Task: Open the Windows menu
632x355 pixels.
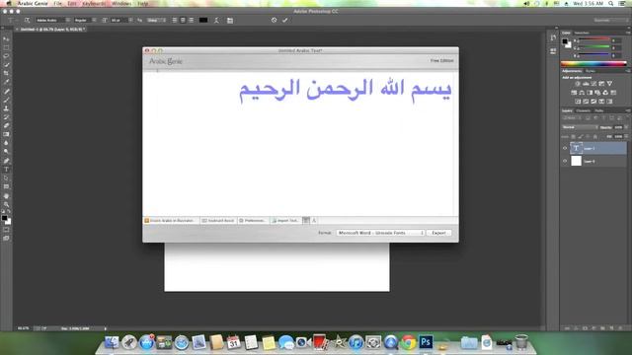Action: (121, 3)
